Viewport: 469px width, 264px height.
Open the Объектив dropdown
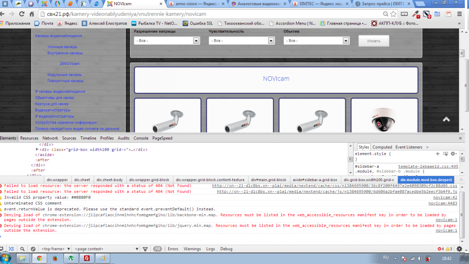click(x=317, y=41)
